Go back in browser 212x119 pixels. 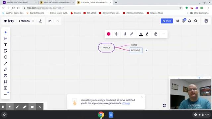point(3,8)
